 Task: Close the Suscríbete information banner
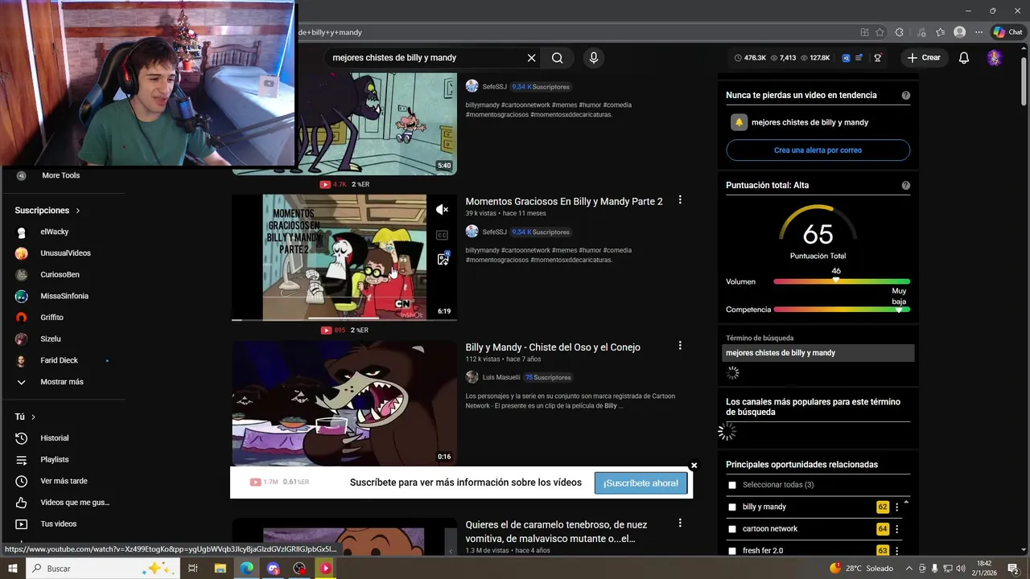click(x=694, y=466)
